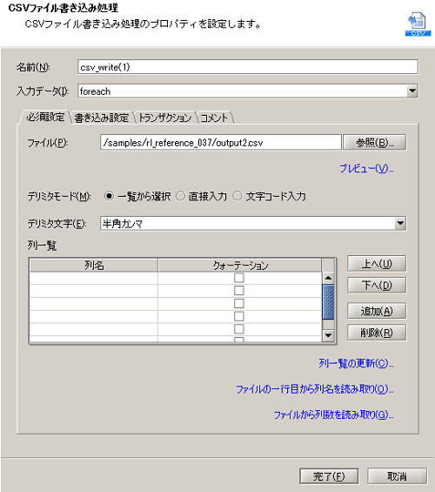Click the CSV file icon in header
Screen dimensions: 435x492
(418, 24)
